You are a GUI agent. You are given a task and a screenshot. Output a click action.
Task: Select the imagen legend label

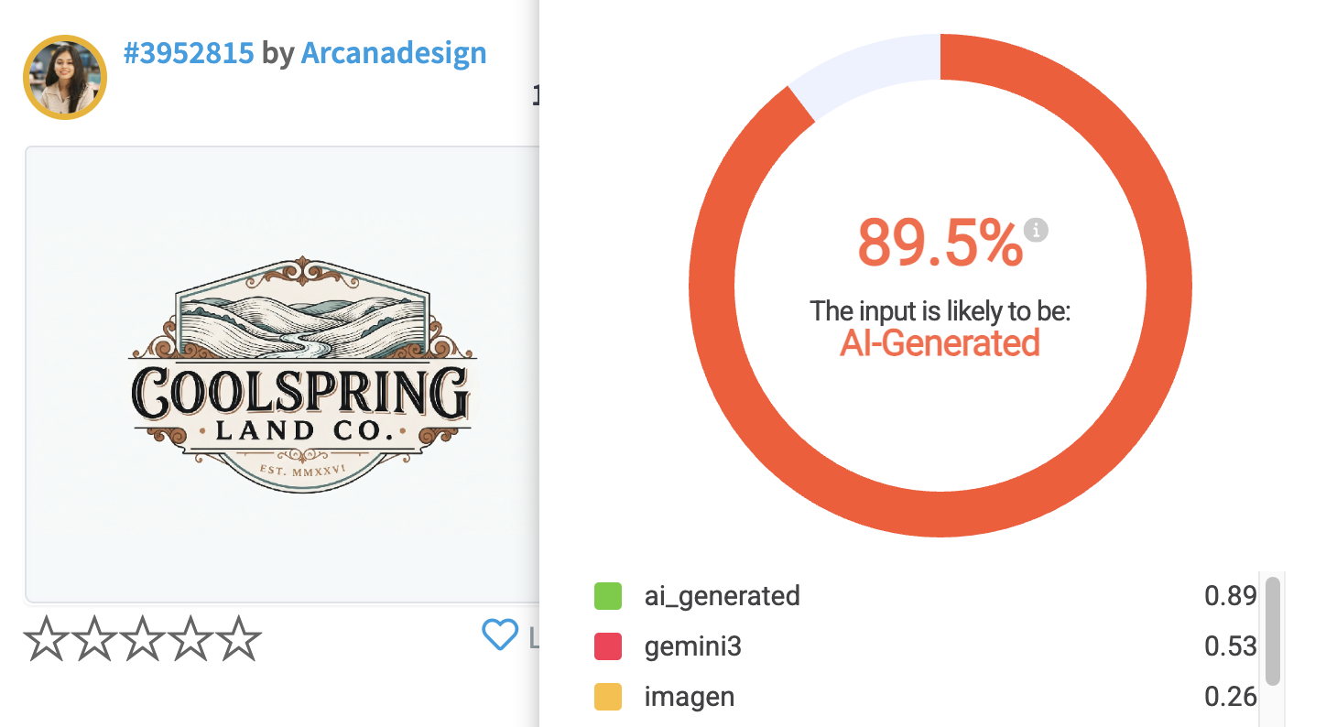point(690,697)
